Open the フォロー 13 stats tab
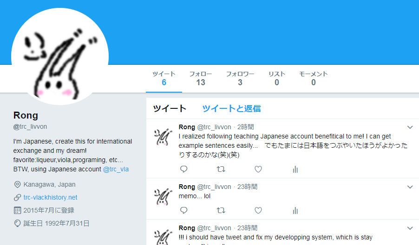The image size is (419, 245). (x=200, y=79)
